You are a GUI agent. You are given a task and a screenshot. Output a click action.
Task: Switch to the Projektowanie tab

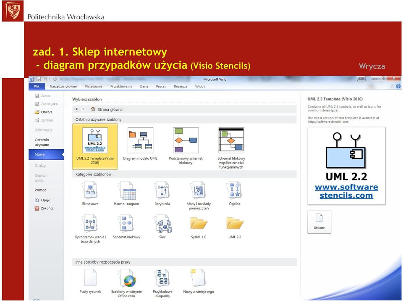(x=121, y=87)
